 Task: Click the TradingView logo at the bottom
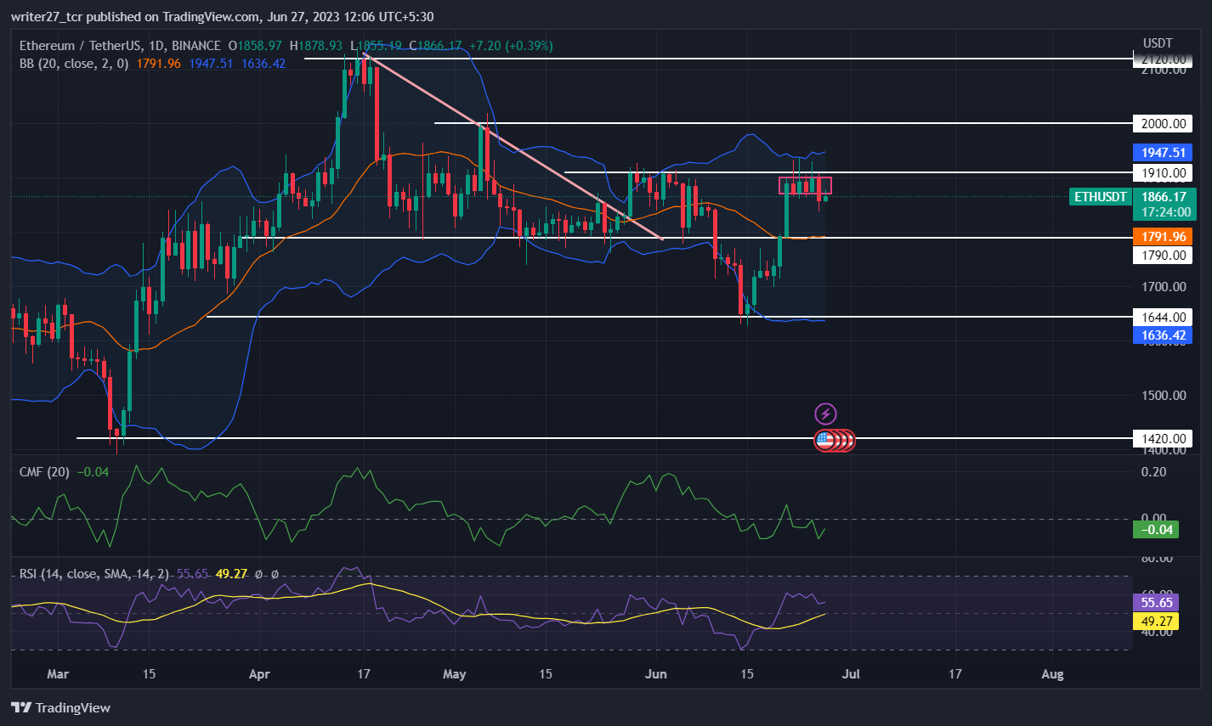60,707
